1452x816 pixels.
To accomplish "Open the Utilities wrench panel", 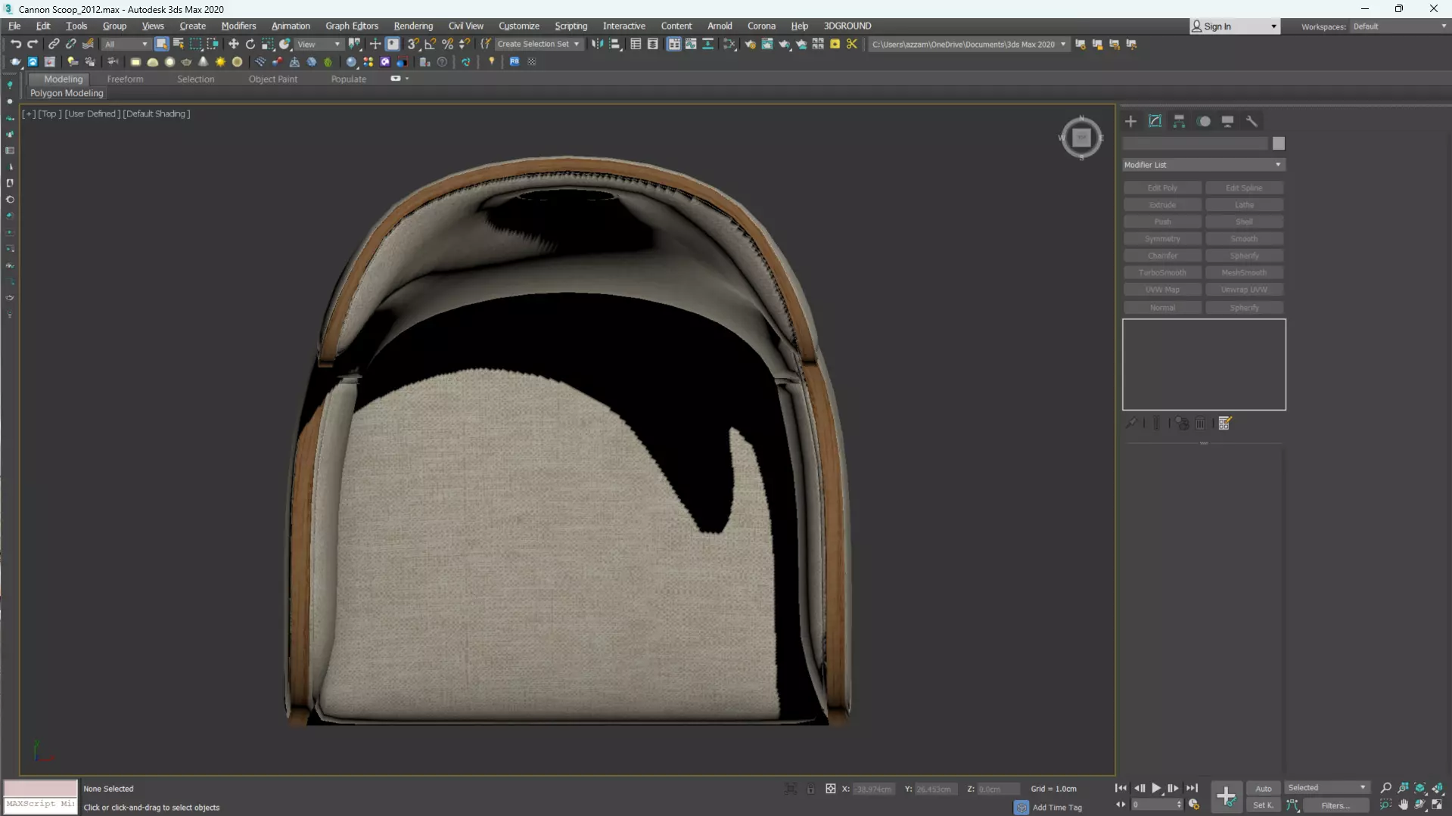I will tap(1251, 121).
